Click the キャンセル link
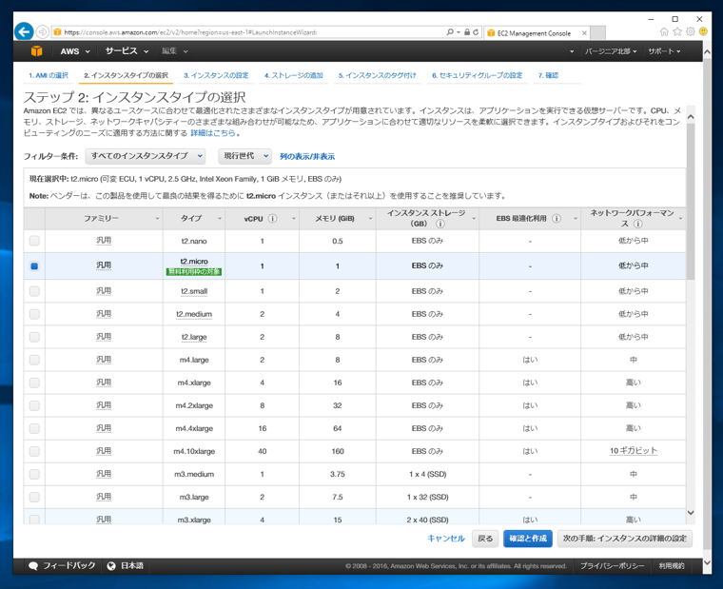Screen dimensions: 723x589 tap(446, 539)
